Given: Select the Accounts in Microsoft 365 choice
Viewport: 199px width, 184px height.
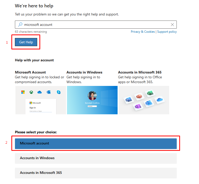Looking at the screenshot, I should (x=96, y=173).
